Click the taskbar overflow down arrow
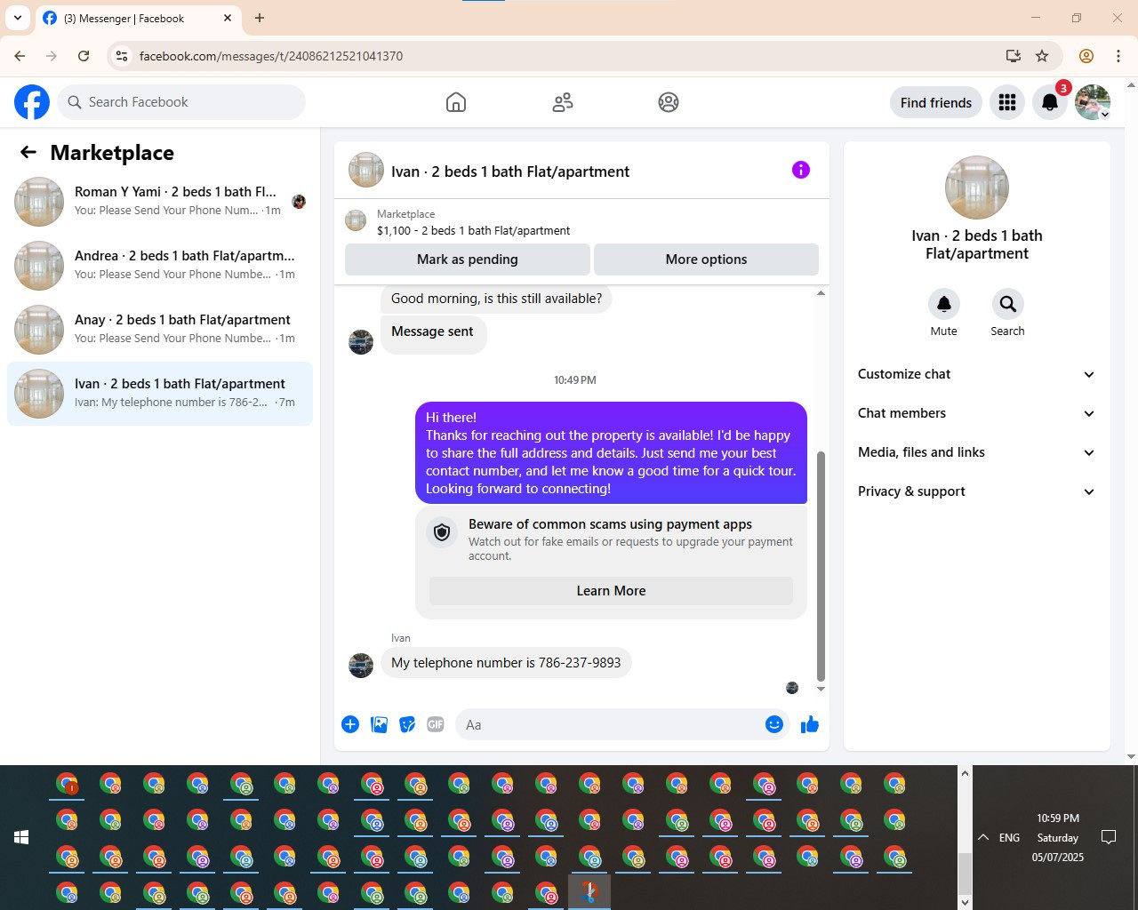This screenshot has width=1138, height=910. (x=965, y=902)
